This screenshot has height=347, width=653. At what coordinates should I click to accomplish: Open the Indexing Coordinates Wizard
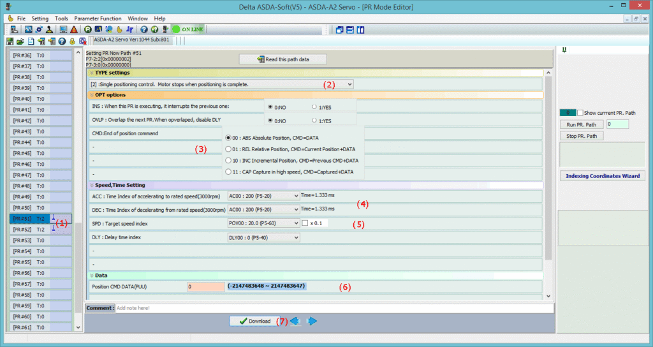(603, 176)
